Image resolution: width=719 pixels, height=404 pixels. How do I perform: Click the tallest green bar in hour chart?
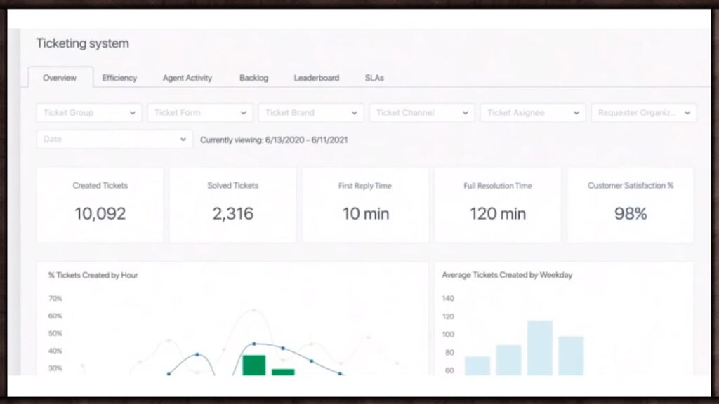[254, 365]
